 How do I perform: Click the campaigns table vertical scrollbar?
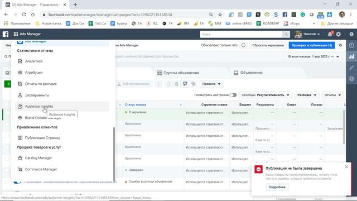pyautogui.click(x=344, y=127)
